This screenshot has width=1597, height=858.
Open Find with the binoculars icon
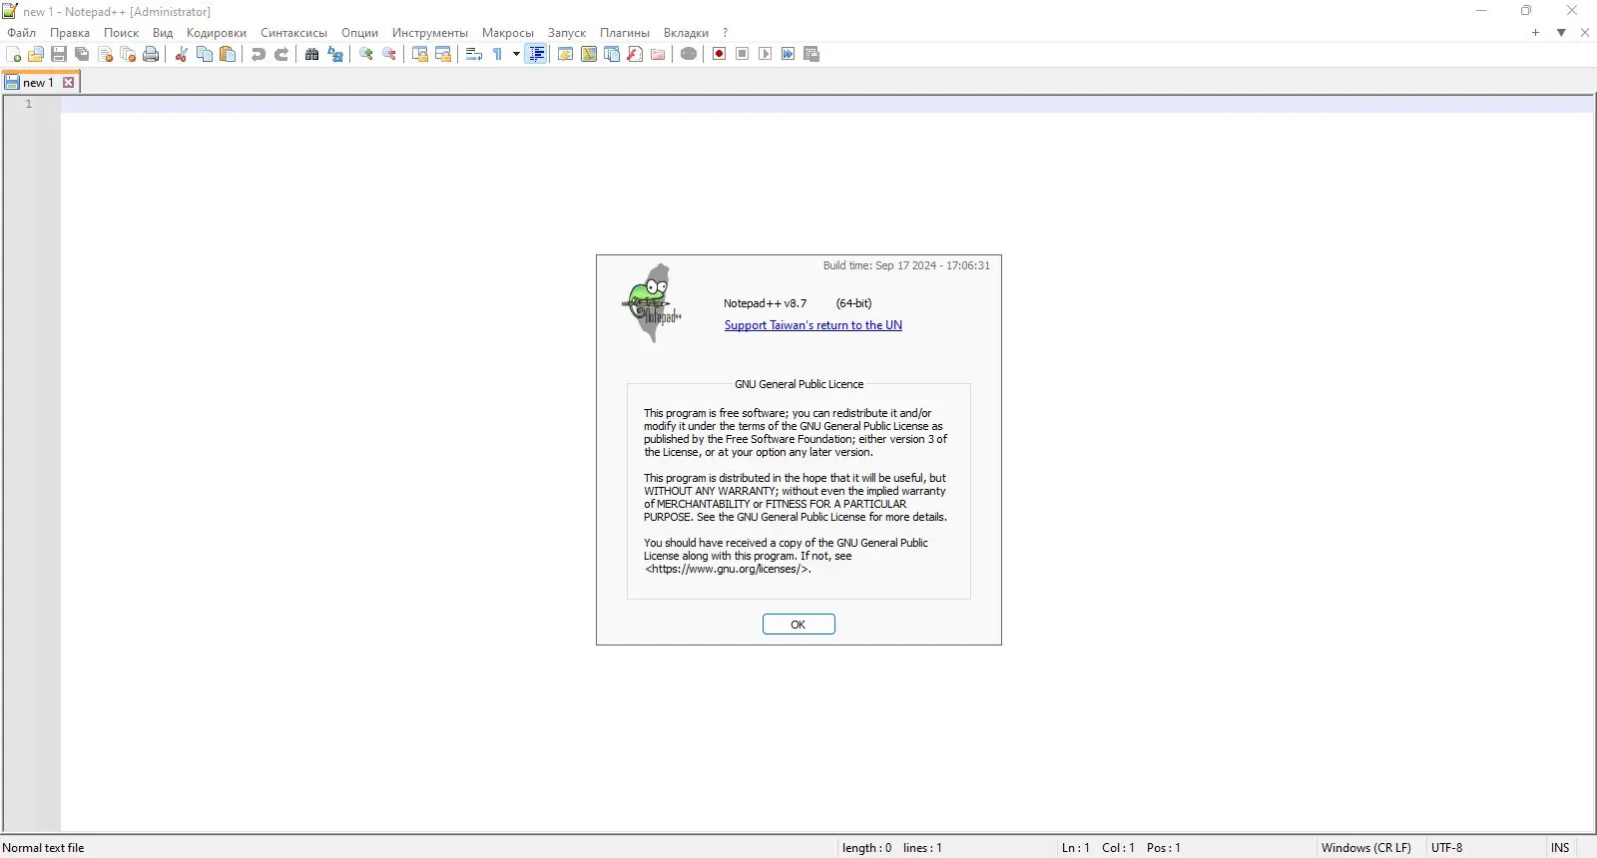[312, 54]
